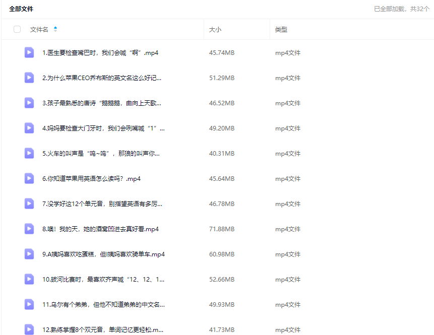Click the video icon beside 2.为什么苹果CEO乔布斯
This screenshot has height=335, width=434.
point(29,78)
